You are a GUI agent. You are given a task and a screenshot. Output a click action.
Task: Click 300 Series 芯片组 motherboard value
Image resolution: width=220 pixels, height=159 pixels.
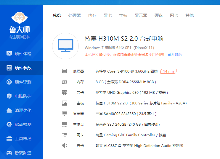141,103
